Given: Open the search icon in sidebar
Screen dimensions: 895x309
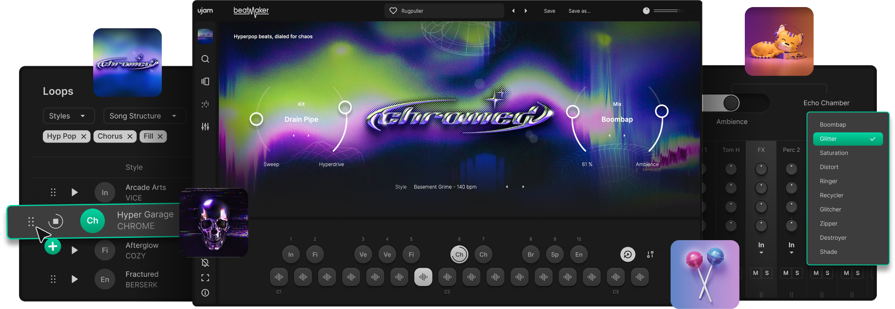Looking at the screenshot, I should 205,59.
